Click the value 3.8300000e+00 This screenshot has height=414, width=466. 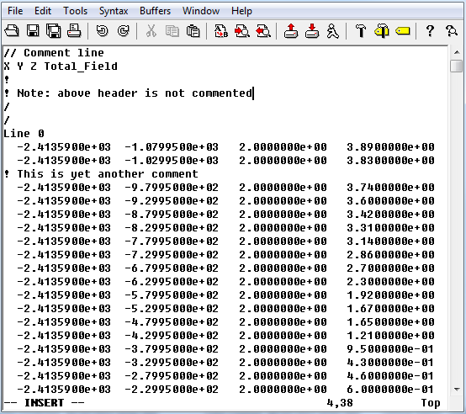391,161
